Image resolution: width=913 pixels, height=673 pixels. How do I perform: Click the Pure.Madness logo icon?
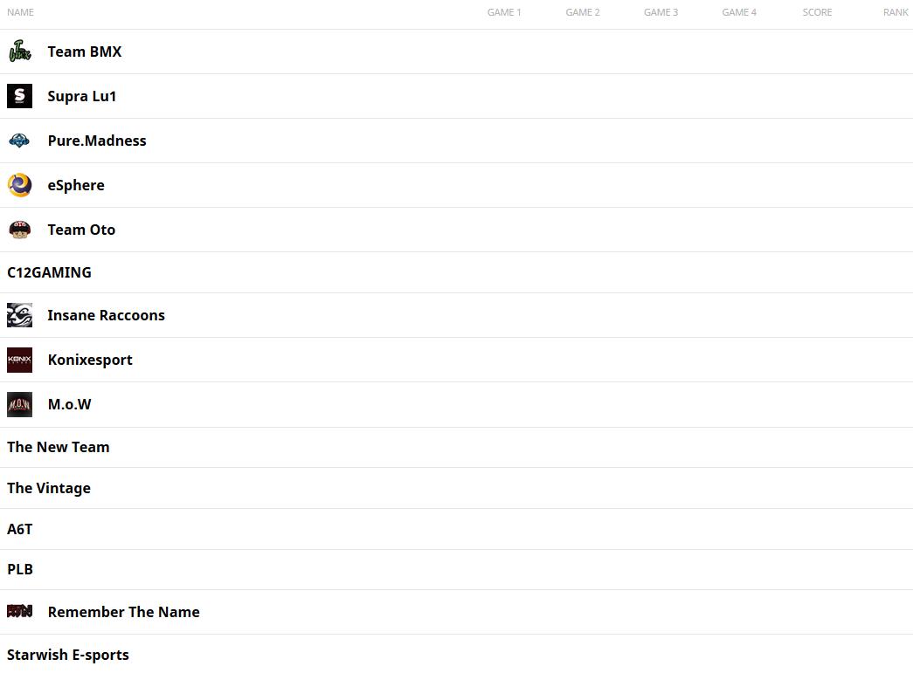pyautogui.click(x=20, y=141)
